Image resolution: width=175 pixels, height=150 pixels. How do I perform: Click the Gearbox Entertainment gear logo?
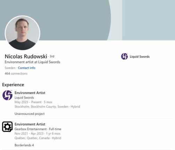click(x=7, y=127)
